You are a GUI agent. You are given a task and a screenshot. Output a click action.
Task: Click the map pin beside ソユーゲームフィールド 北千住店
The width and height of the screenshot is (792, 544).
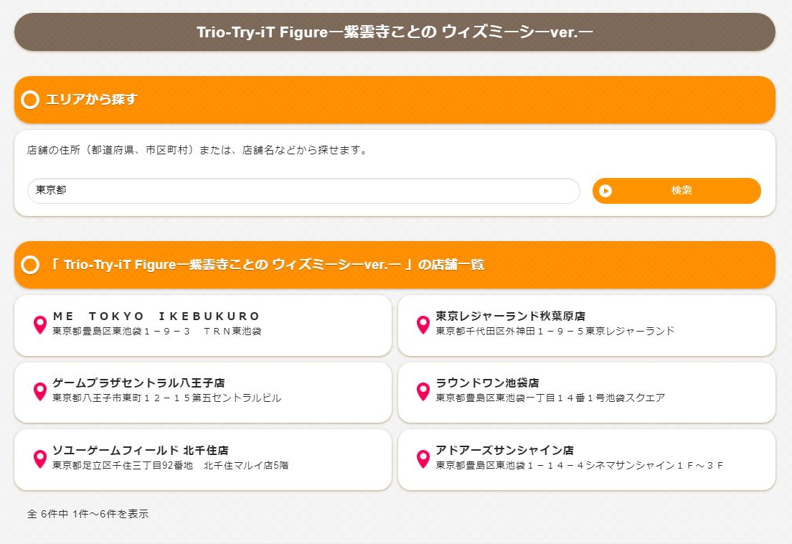[40, 459]
